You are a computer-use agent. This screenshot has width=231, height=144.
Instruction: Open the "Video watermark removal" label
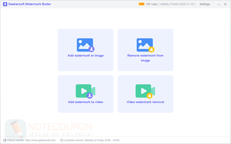145,102
